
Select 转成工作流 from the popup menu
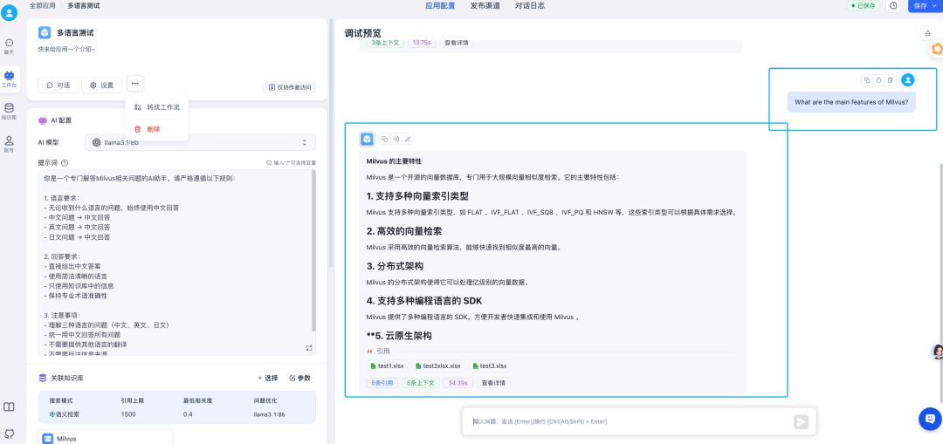click(x=157, y=107)
